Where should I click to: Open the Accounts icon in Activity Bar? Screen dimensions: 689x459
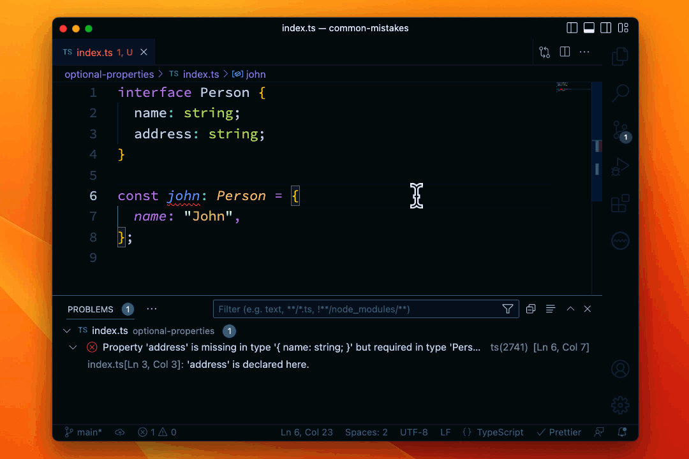pos(619,368)
